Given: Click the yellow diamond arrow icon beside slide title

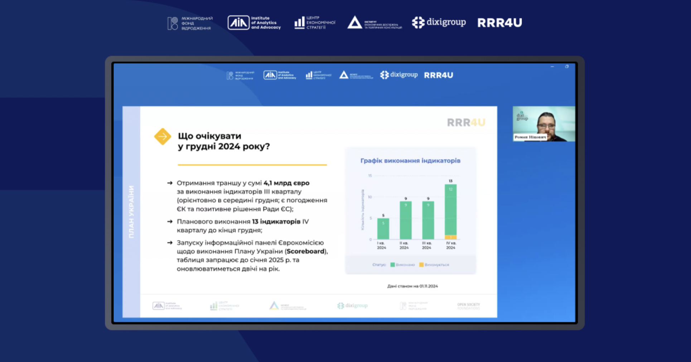Looking at the screenshot, I should point(163,137).
